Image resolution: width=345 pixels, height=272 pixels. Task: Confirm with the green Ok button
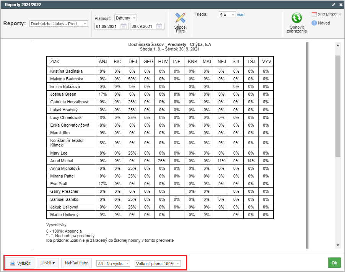(x=334, y=263)
